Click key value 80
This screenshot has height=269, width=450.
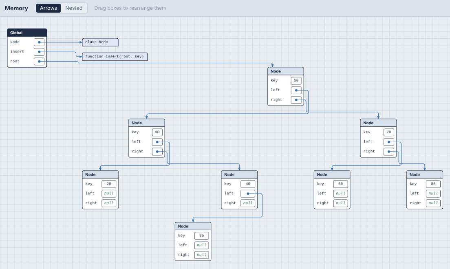pos(433,184)
